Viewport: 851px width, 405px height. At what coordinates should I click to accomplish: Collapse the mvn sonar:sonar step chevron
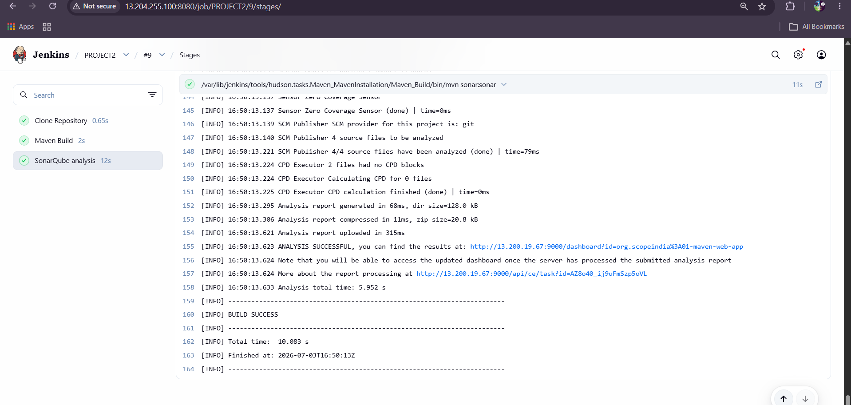[504, 84]
